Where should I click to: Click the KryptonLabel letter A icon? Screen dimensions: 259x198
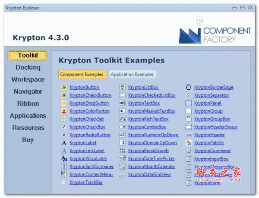(64, 143)
